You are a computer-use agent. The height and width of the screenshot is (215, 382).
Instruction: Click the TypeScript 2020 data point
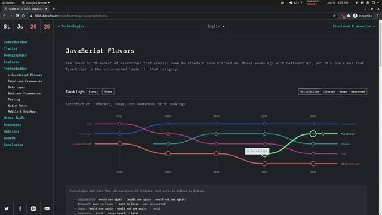pos(313,124)
